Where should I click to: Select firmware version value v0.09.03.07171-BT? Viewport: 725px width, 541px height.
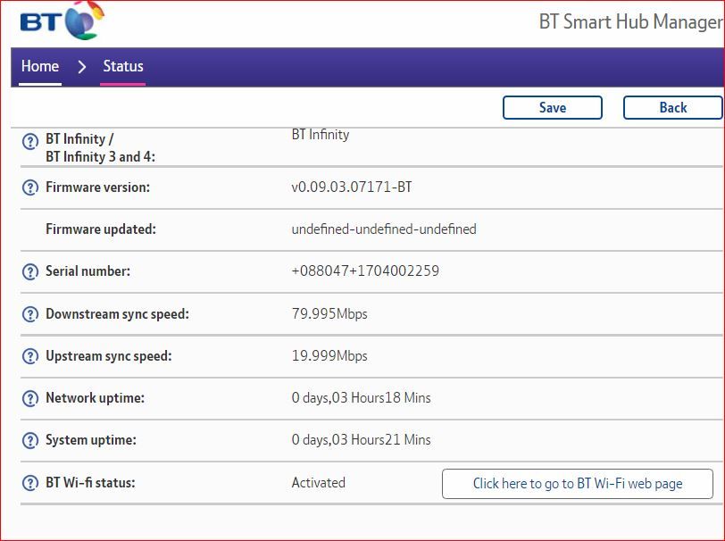(352, 187)
